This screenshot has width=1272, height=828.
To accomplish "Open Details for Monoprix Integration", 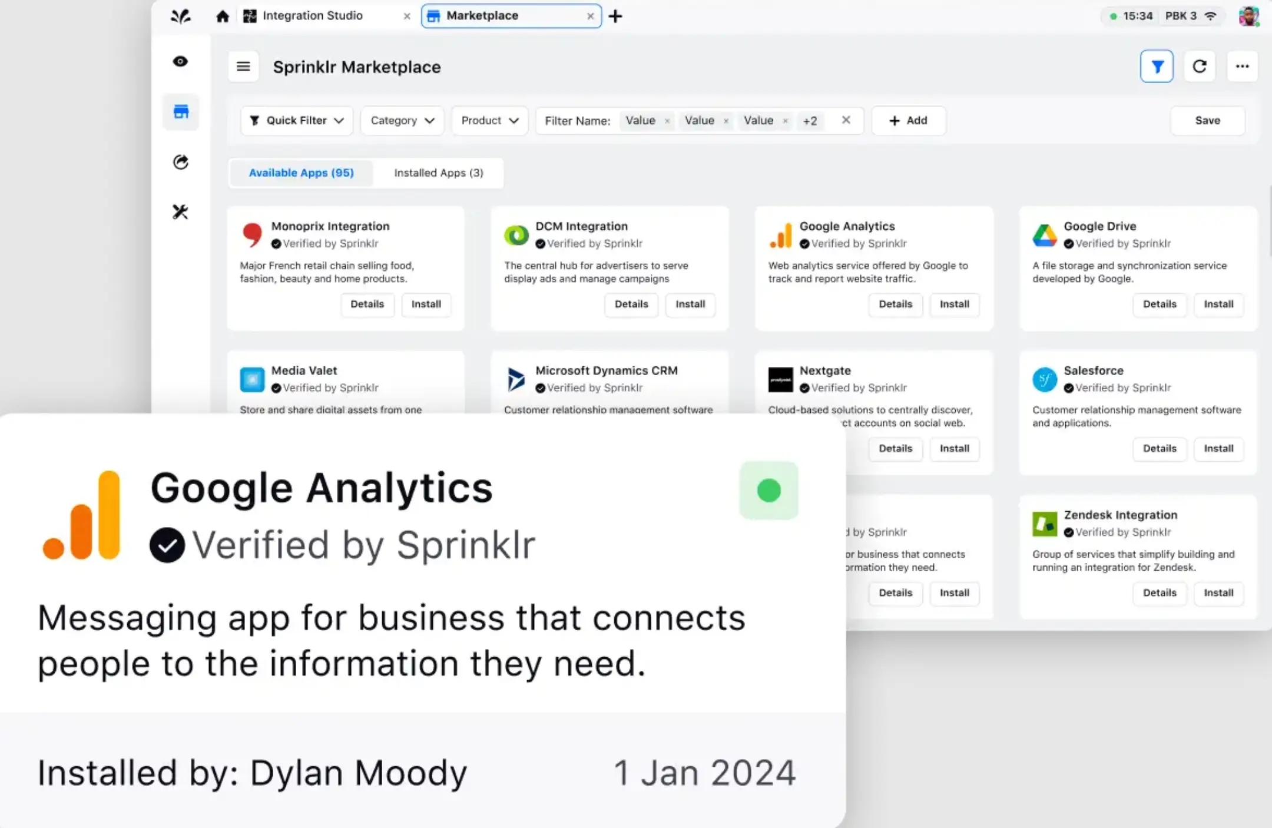I will click(367, 304).
